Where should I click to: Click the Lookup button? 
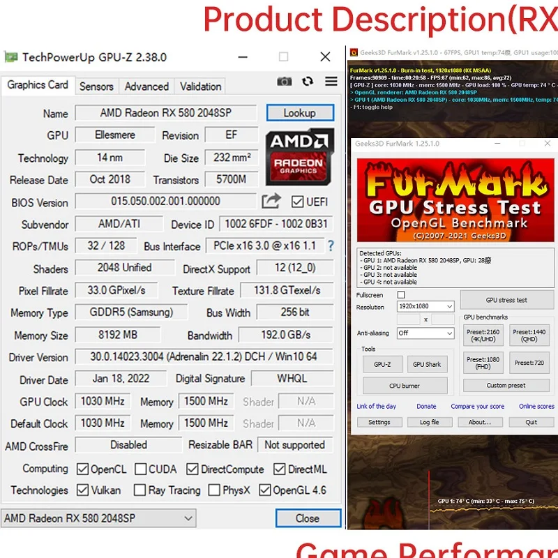(300, 113)
